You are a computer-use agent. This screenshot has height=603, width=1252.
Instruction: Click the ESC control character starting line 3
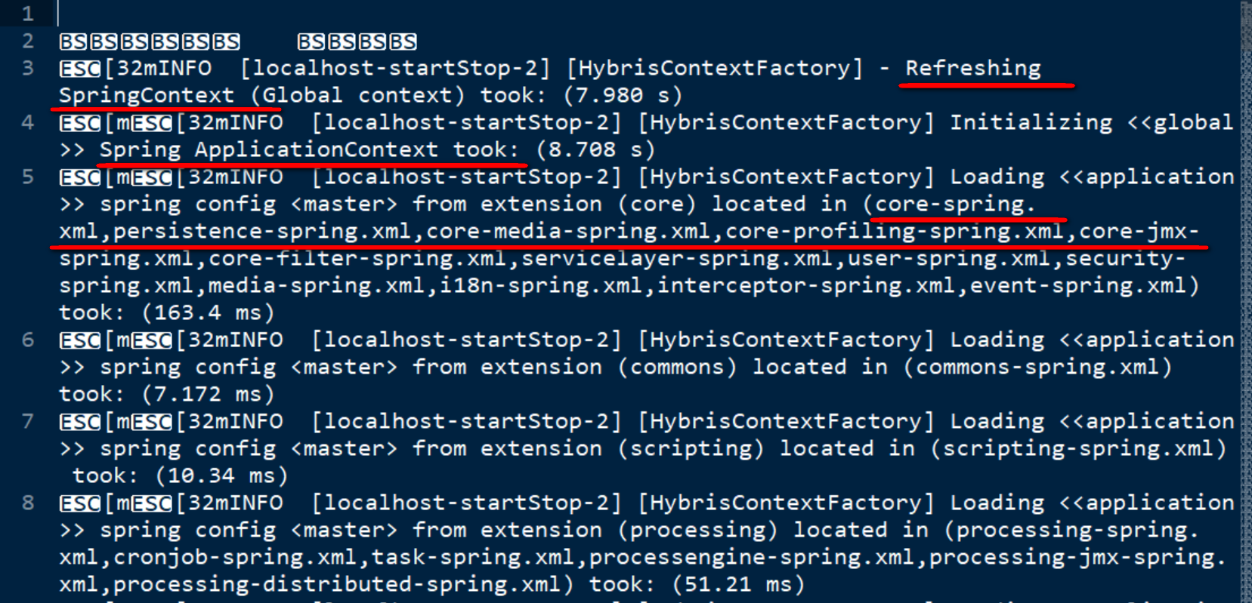pos(79,69)
